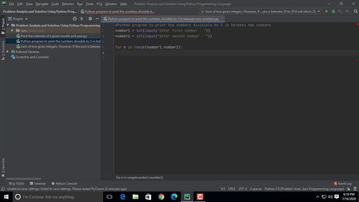Open Python 3.8 interpreter selector
Viewport: 359px width, 202px height.
[x=304, y=189]
